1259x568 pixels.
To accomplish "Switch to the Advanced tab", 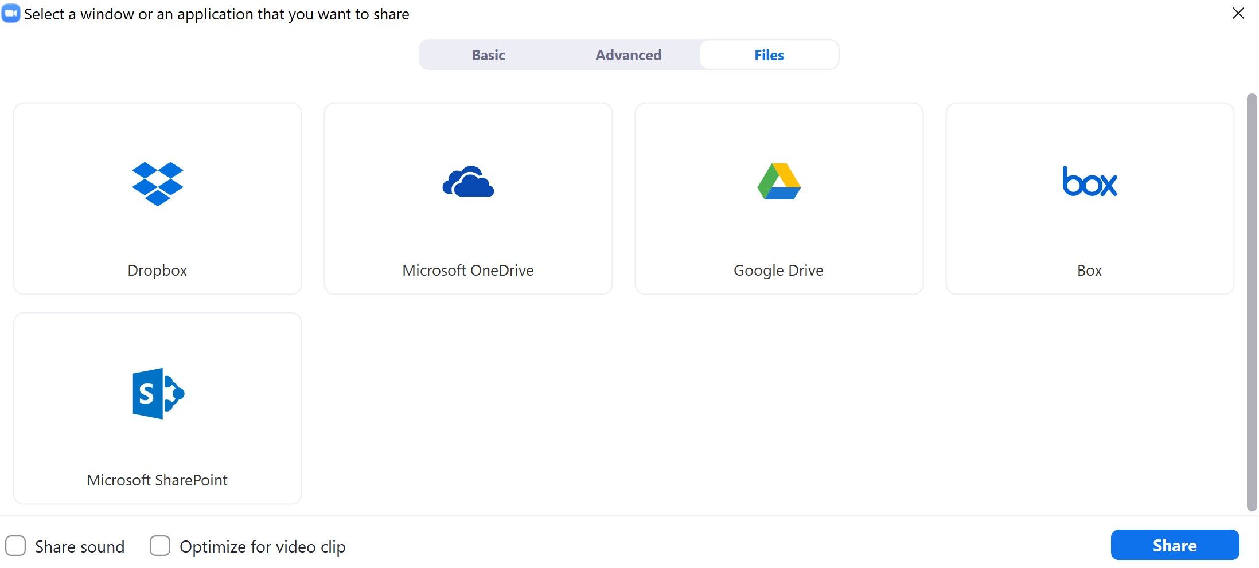I will point(628,54).
